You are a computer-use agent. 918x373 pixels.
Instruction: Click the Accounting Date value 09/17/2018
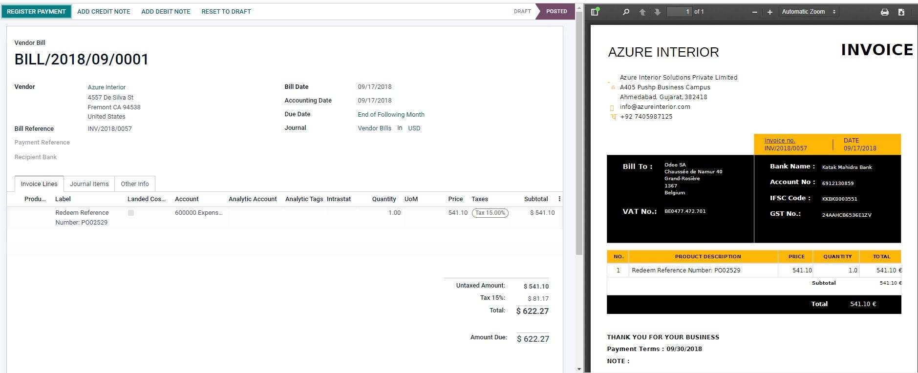(x=375, y=101)
